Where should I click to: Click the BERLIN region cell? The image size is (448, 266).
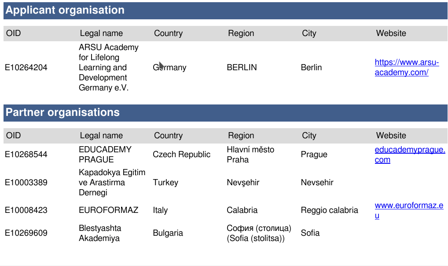(x=242, y=68)
